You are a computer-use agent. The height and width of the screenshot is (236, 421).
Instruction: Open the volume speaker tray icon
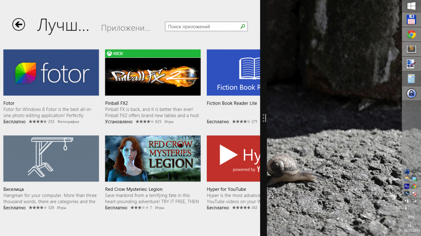(x=407, y=209)
